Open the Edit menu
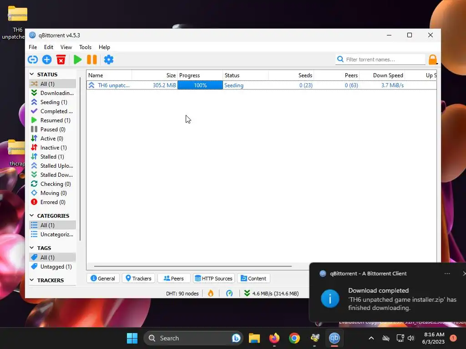 click(48, 47)
